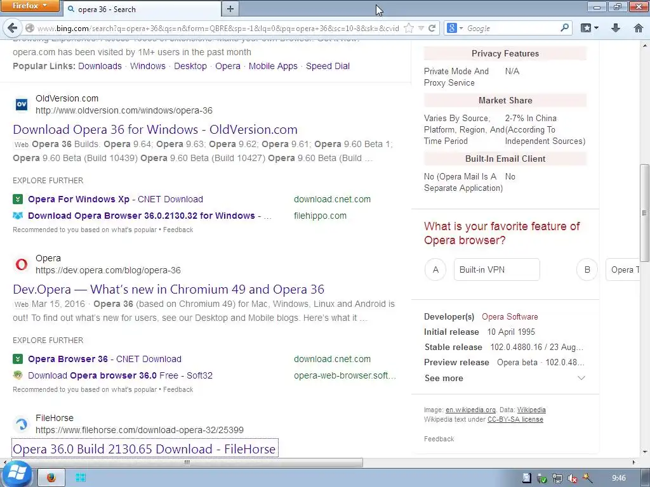Image resolution: width=650 pixels, height=487 pixels.
Task: Expand the See more section
Action: pyautogui.click(x=505, y=378)
